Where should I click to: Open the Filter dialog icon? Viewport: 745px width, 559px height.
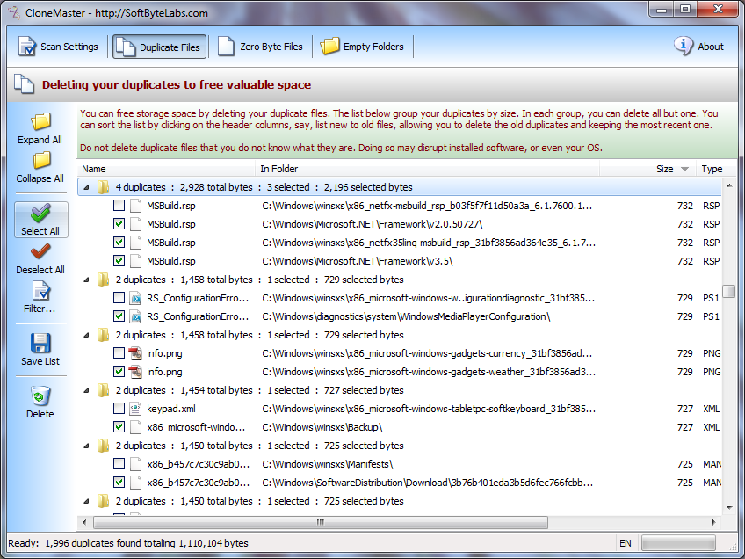pos(41,291)
